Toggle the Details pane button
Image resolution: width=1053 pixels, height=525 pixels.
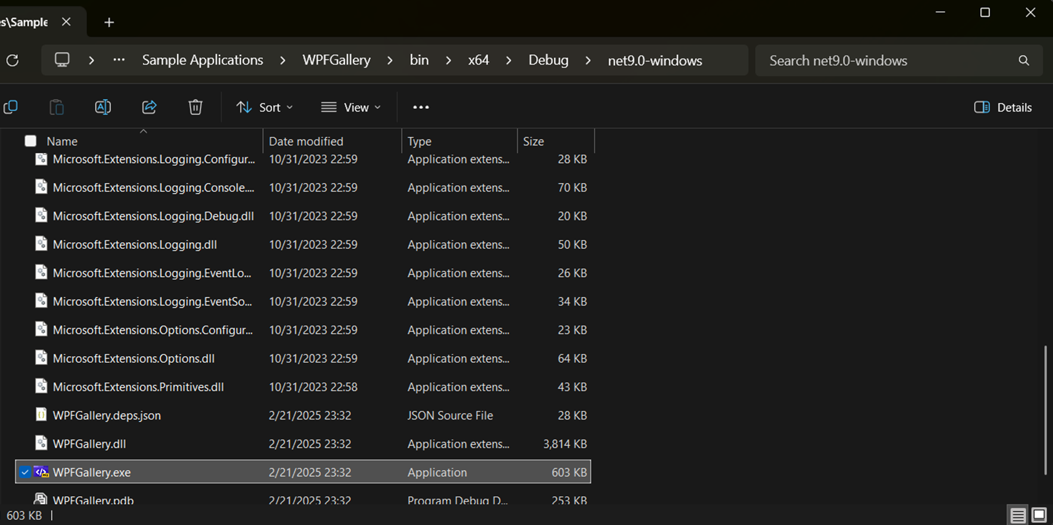pos(1003,107)
